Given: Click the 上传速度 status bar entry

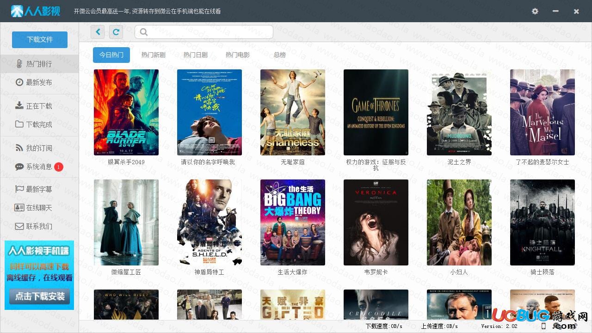Looking at the screenshot, I should click(x=439, y=326).
